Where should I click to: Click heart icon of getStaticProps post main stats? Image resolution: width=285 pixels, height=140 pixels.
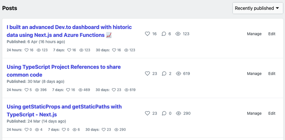point(147,113)
